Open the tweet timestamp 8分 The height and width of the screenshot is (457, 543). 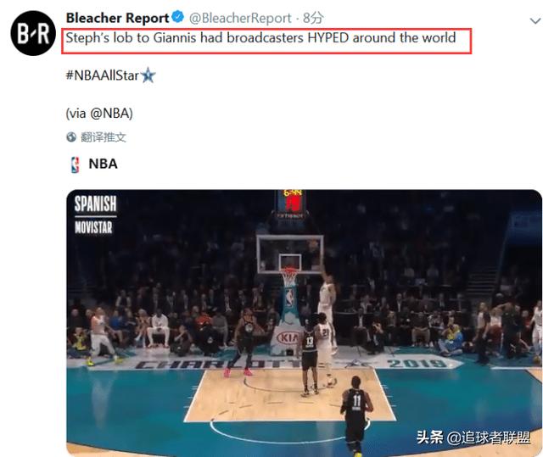[x=313, y=18]
